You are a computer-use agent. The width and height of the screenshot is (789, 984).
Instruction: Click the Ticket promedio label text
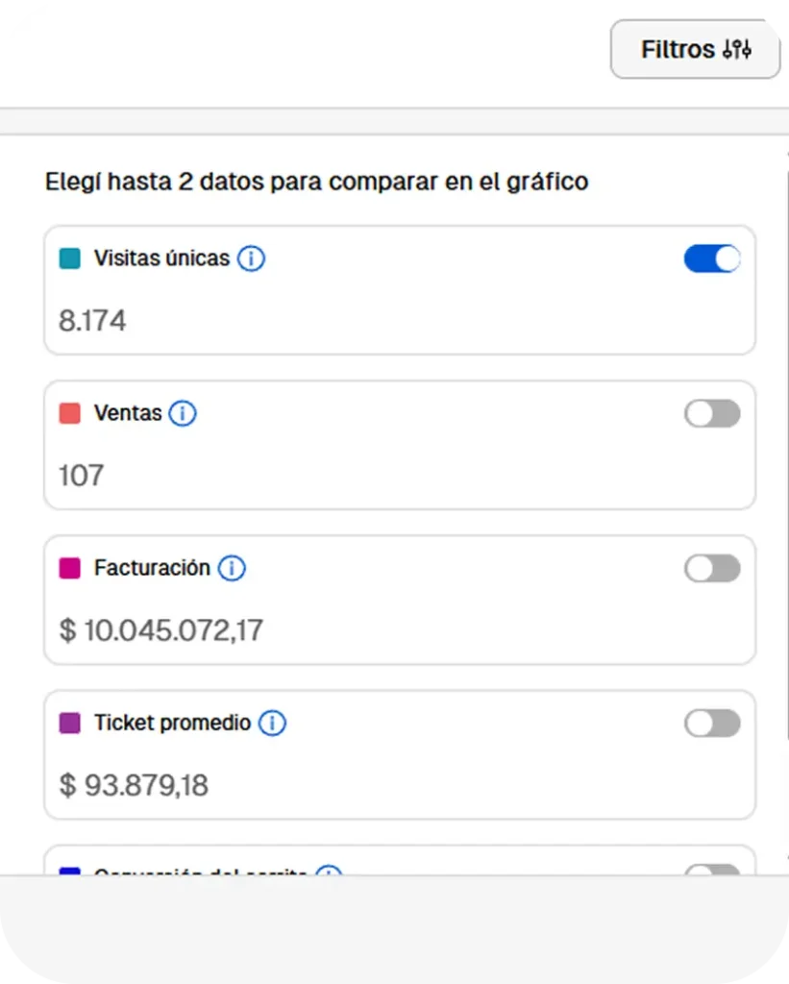tap(172, 723)
